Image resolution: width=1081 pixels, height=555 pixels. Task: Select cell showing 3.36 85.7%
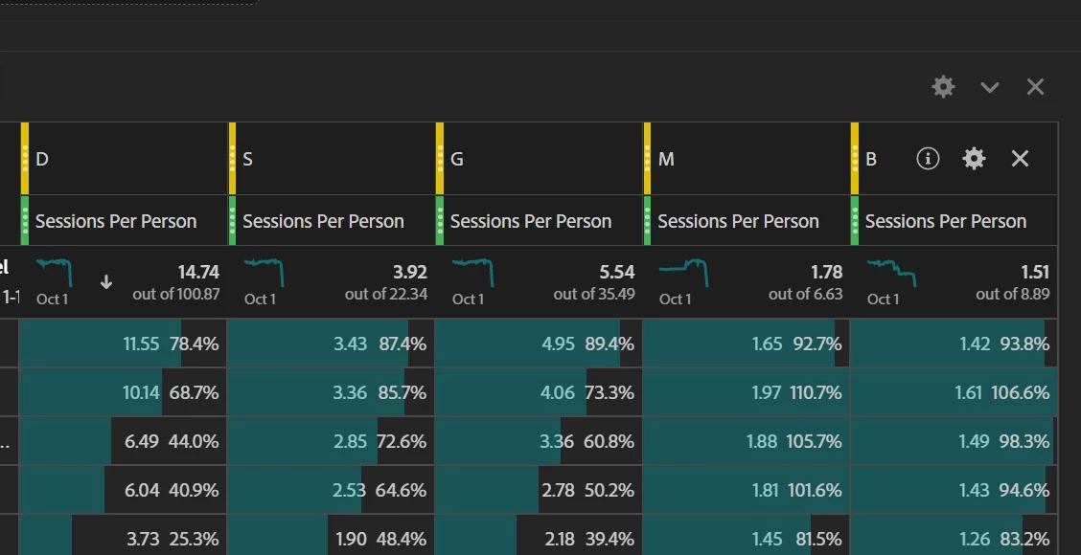[x=331, y=392]
